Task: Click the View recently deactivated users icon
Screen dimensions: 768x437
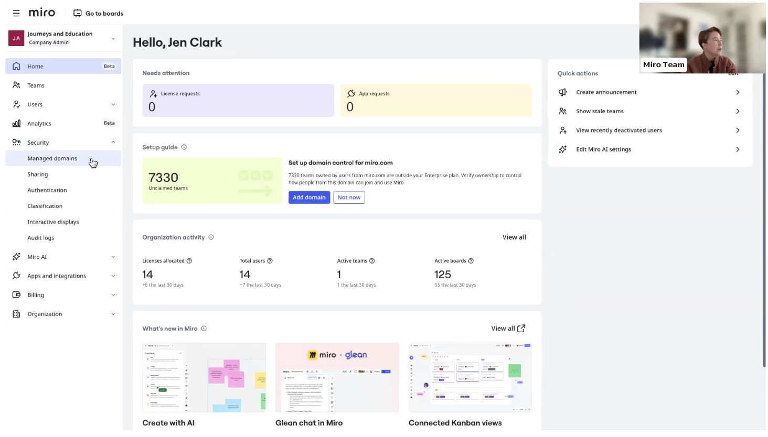Action: click(x=562, y=130)
